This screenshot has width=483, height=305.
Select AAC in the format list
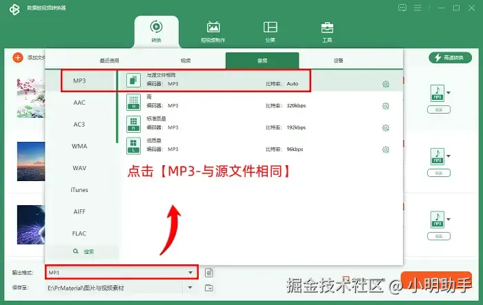click(79, 103)
